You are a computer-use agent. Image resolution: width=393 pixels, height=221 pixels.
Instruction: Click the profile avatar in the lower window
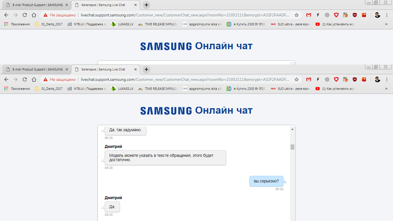[377, 79]
